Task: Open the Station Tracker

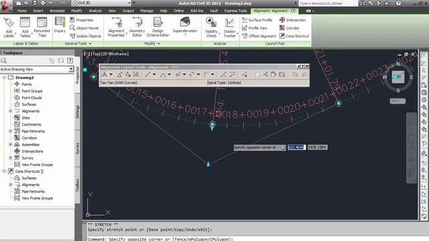Action: point(229,27)
